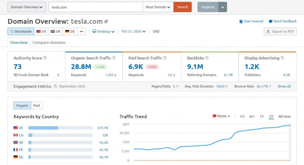Select the All time traffic range

(x=284, y=116)
